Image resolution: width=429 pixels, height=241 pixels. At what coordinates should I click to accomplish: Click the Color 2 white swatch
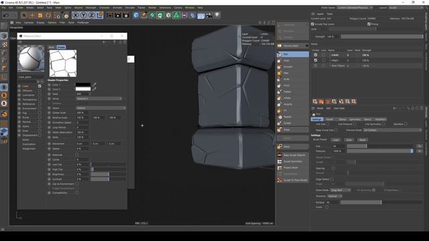coord(83,89)
